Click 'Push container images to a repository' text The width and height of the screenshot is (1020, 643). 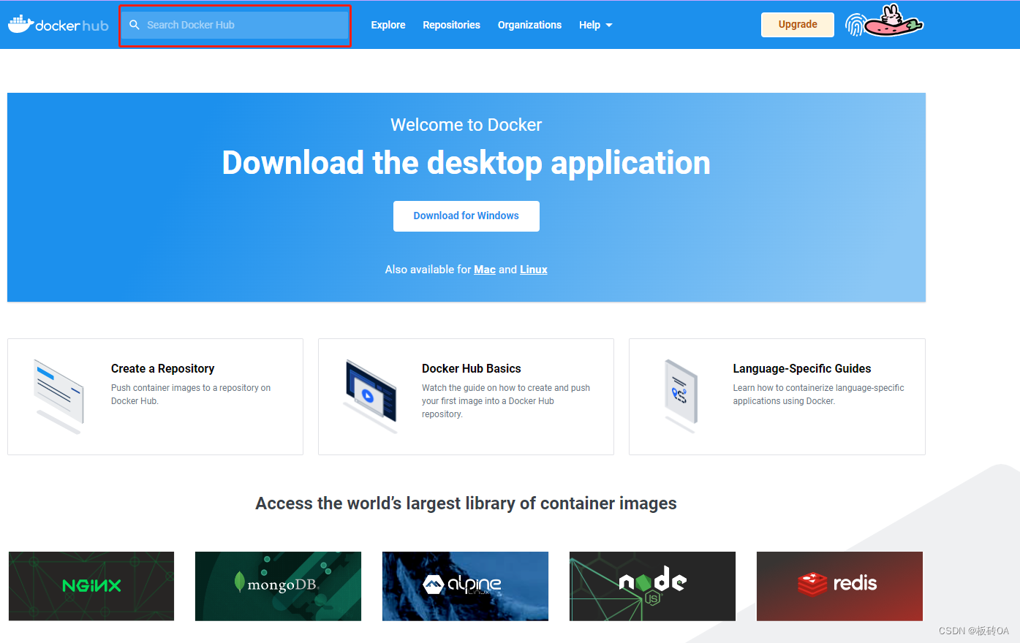(x=191, y=395)
